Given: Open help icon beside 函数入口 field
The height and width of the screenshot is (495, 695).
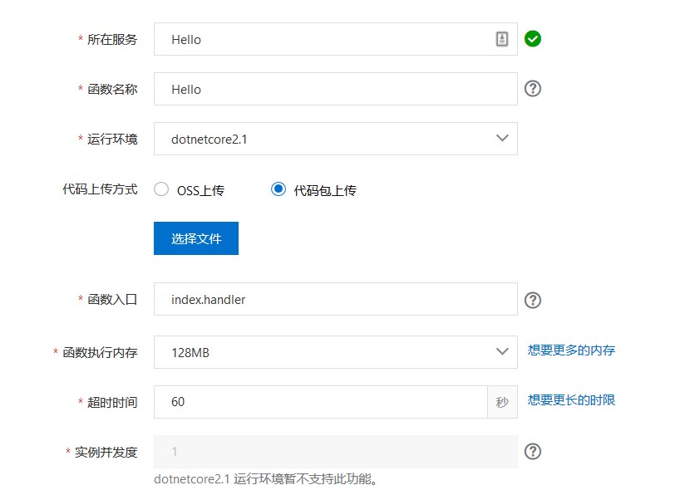Looking at the screenshot, I should point(532,300).
